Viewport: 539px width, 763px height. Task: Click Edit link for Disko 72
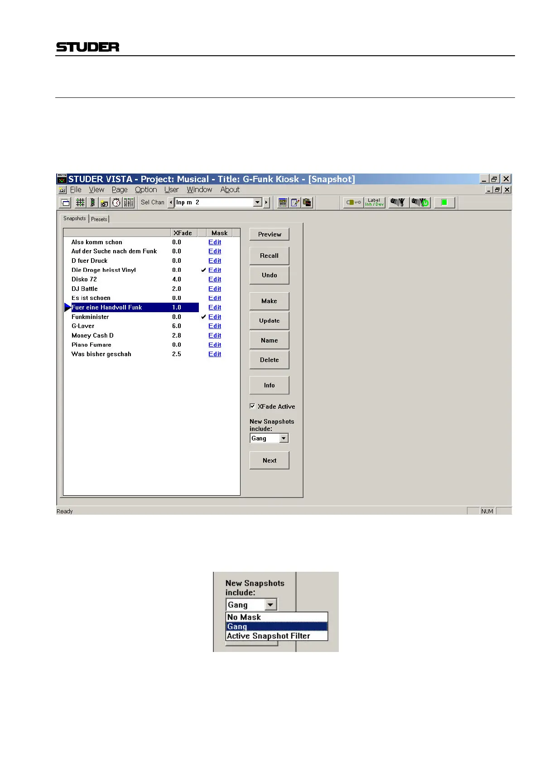[215, 280]
